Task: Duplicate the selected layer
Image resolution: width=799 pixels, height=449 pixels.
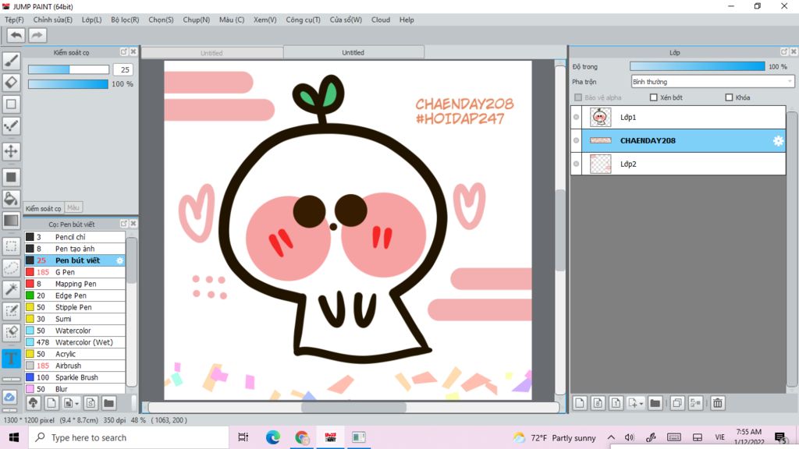Action: tap(677, 403)
